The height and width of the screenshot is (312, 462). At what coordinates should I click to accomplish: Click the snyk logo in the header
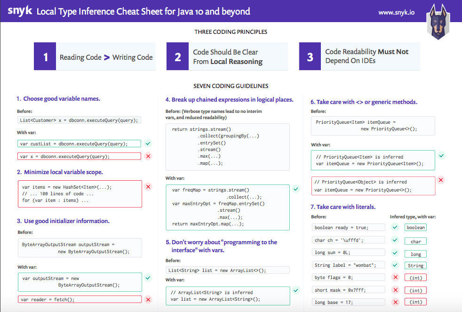point(20,11)
